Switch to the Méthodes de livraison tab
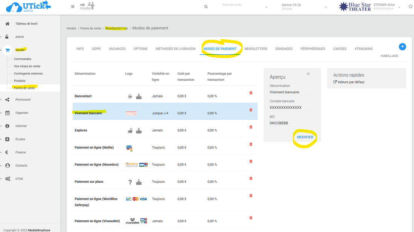 pyautogui.click(x=175, y=49)
